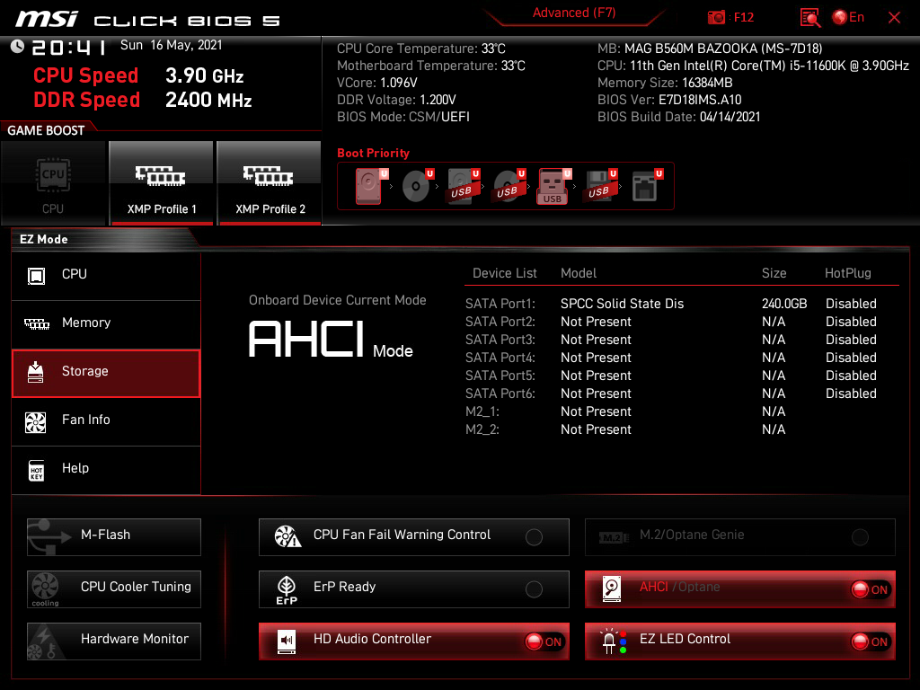Click the Memory RAM stick sidebar icon
This screenshot has width=920, height=690.
tap(36, 323)
